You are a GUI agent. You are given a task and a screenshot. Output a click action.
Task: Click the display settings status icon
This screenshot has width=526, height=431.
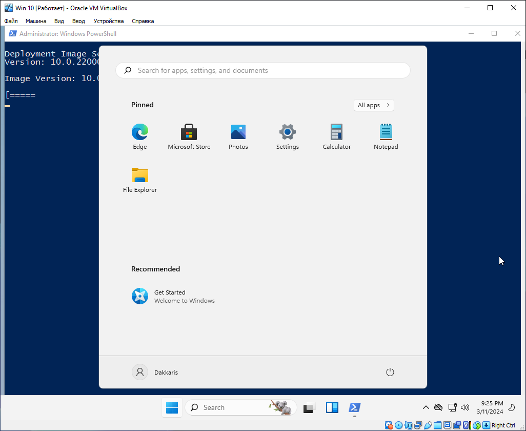coord(448,425)
